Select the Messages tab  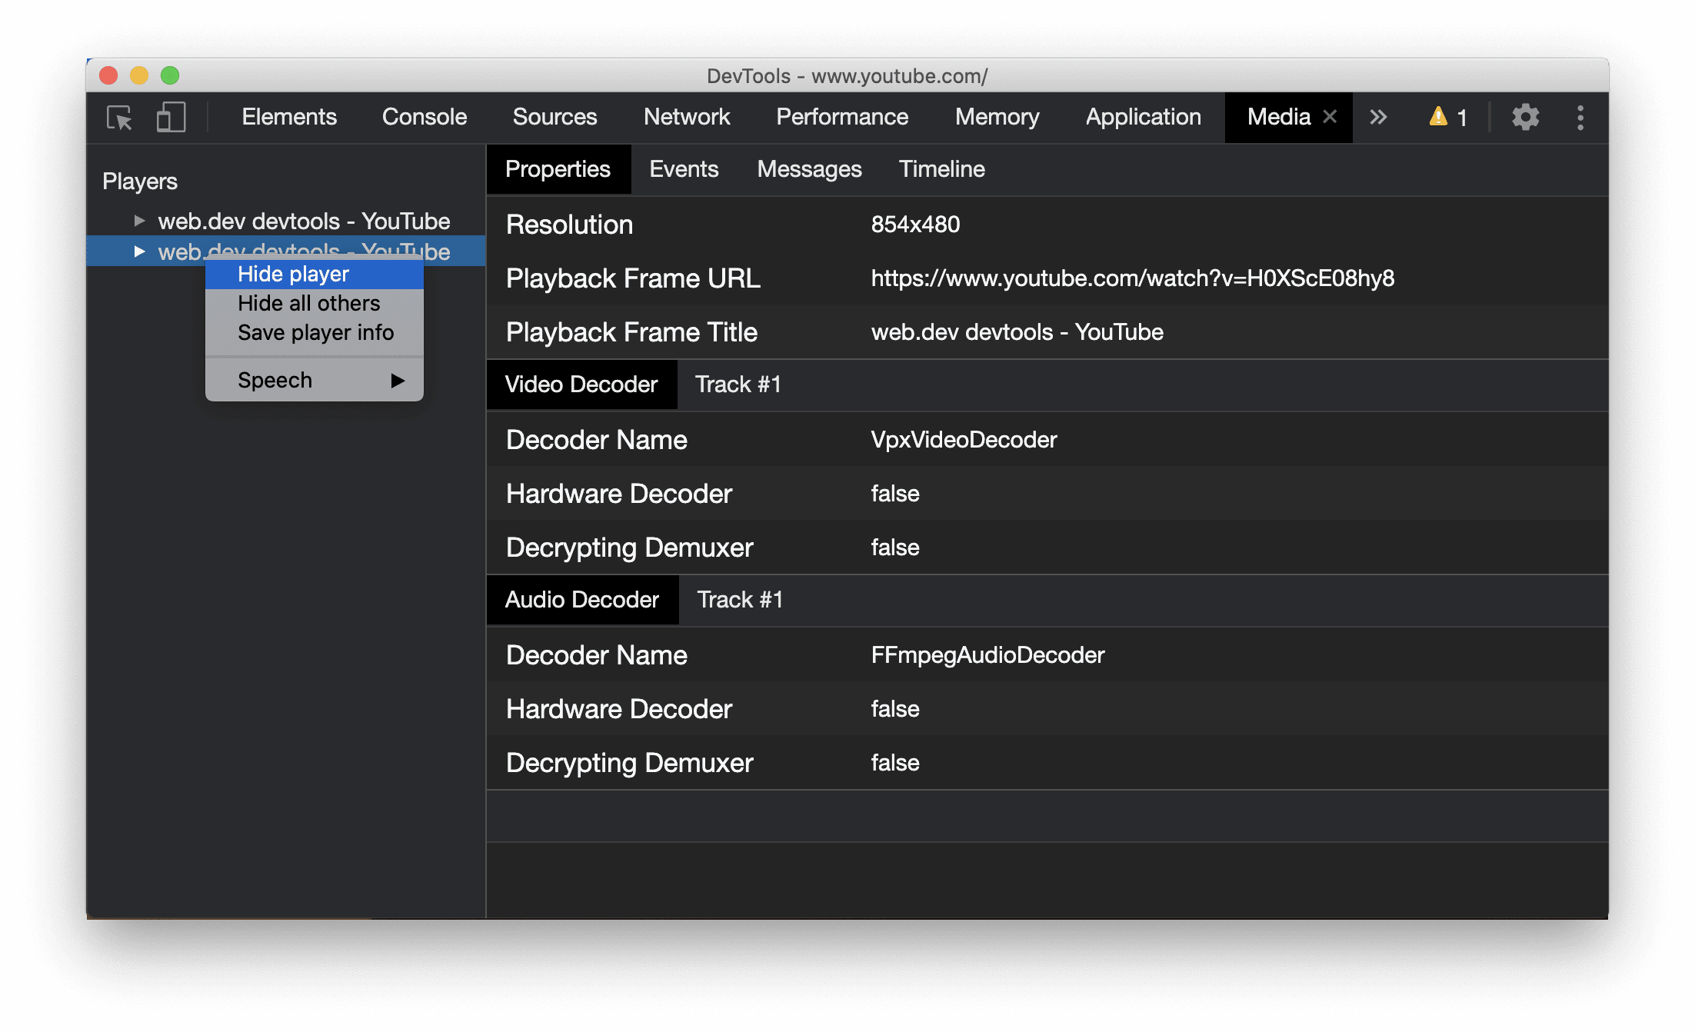click(811, 168)
